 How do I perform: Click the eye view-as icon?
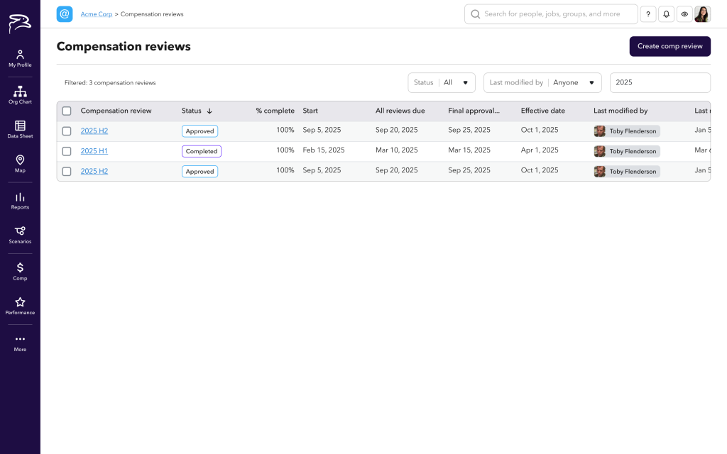684,14
